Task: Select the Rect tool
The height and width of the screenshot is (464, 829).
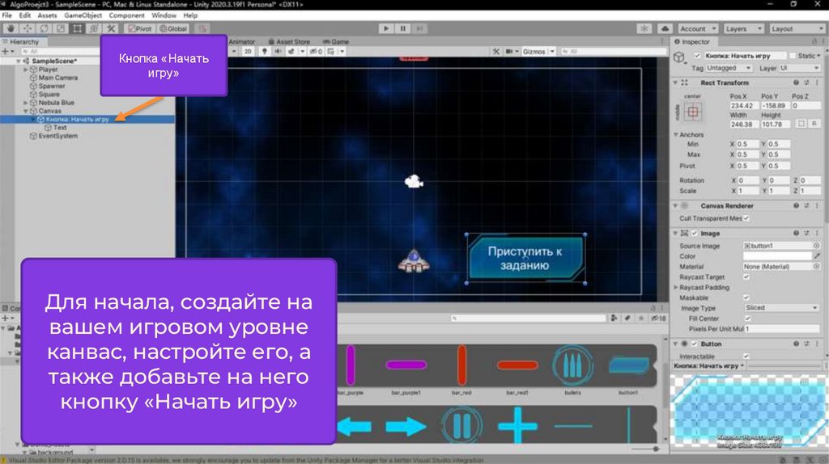Action: coord(77,28)
